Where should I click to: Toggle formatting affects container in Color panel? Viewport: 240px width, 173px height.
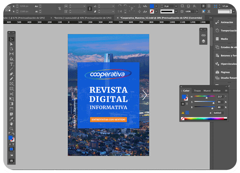coord(183,104)
